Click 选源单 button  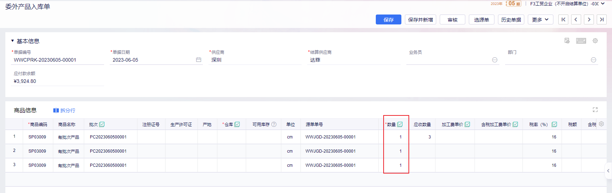(x=481, y=19)
